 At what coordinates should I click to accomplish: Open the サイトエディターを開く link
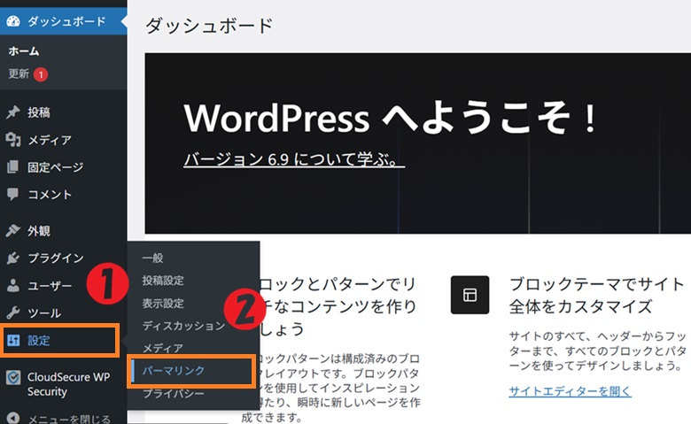tap(570, 391)
